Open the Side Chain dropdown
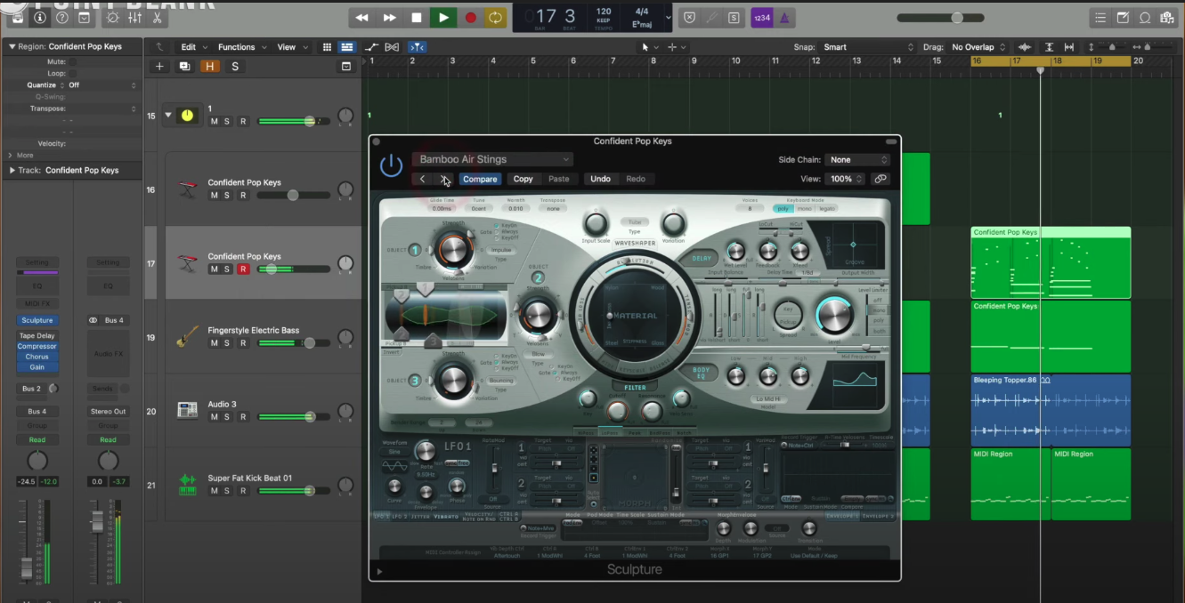Image resolution: width=1185 pixels, height=603 pixels. (857, 160)
